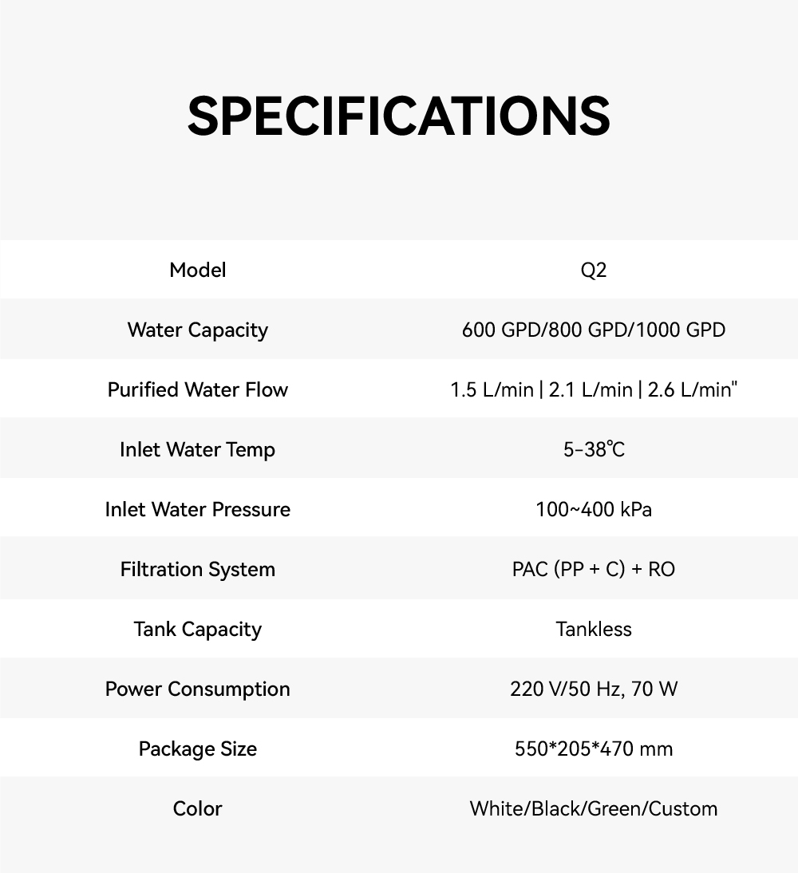The image size is (798, 873).
Task: Select the 550*205*470 mm dimensions
Action: (x=594, y=749)
